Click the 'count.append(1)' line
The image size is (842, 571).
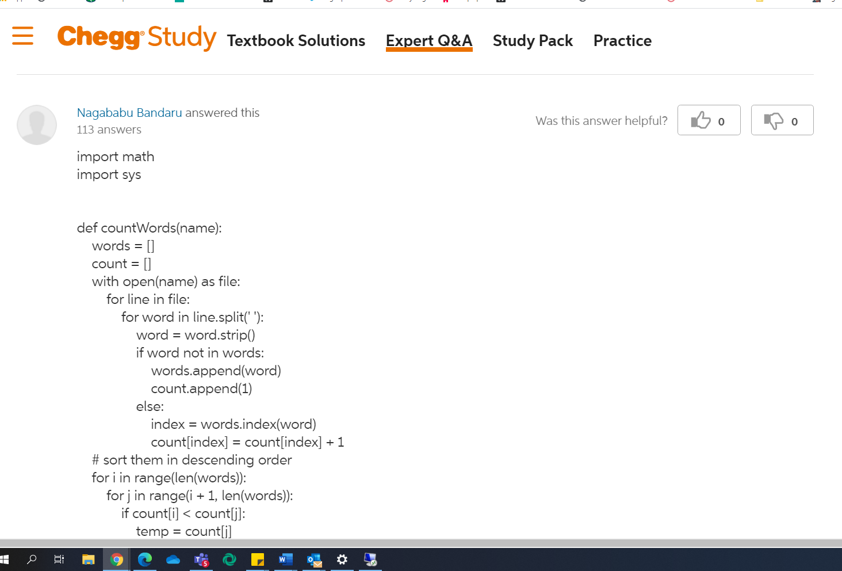[201, 389]
